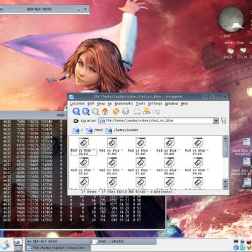252x252 pixels.
Task: Select the Red vs Blue - 00.avi file
Action: pyautogui.click(x=84, y=147)
